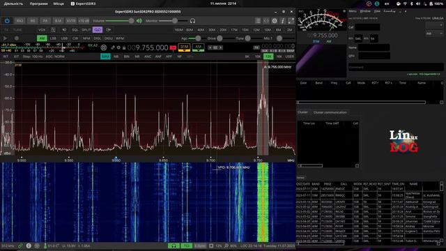Click the Bluetooth icon in system tray
Screen dimensions: 446x251
(411, 3)
